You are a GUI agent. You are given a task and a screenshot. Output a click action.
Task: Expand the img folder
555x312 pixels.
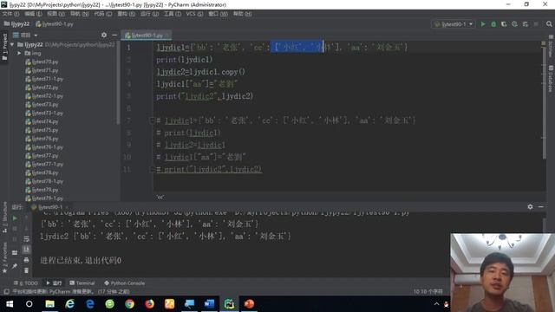(x=19, y=53)
